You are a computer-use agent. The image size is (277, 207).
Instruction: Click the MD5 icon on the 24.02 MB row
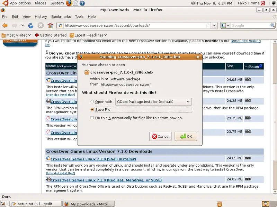248,179
